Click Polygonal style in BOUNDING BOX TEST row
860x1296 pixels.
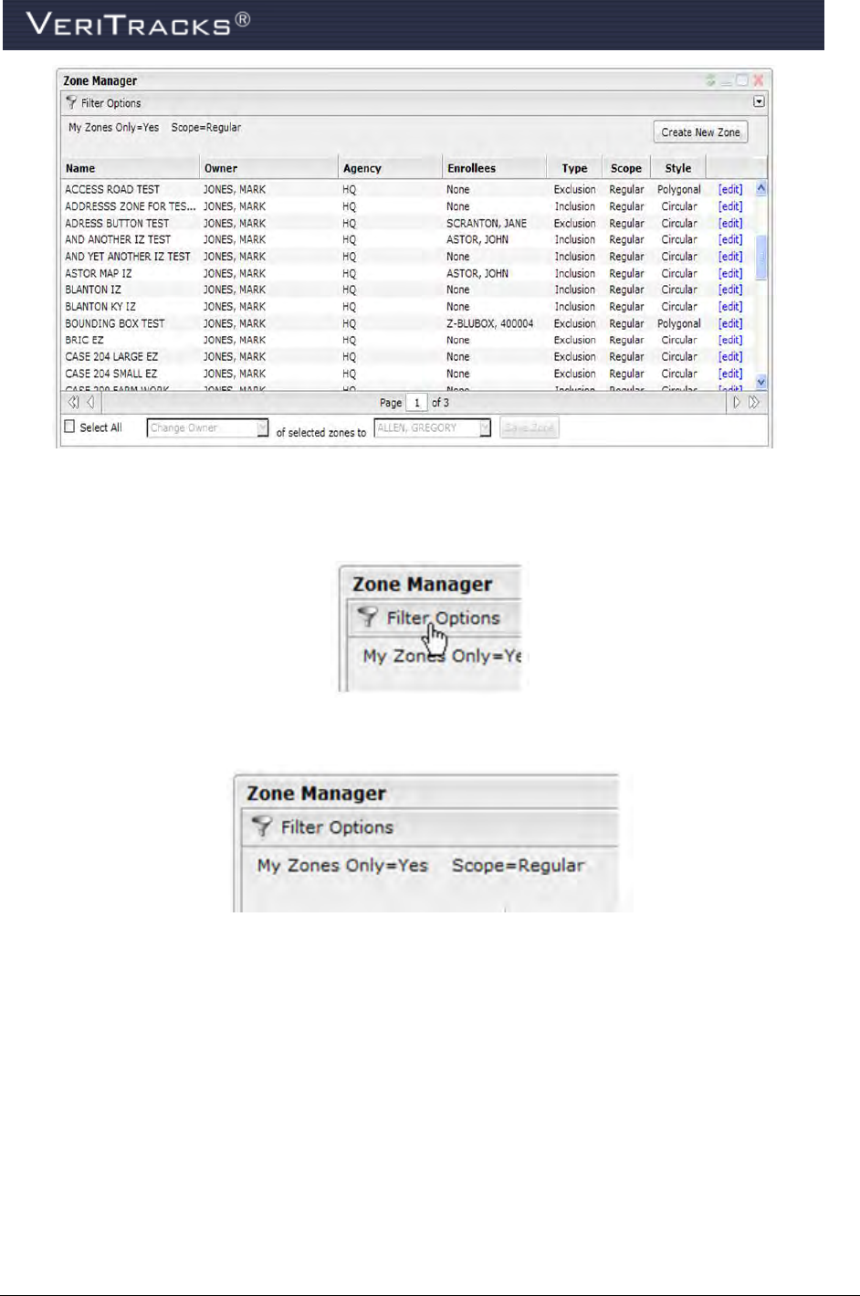point(679,323)
